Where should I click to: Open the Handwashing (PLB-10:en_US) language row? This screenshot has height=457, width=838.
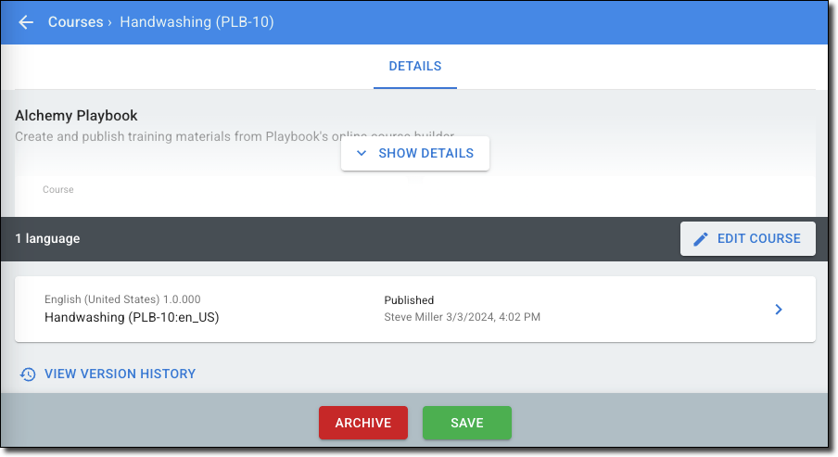(415, 309)
